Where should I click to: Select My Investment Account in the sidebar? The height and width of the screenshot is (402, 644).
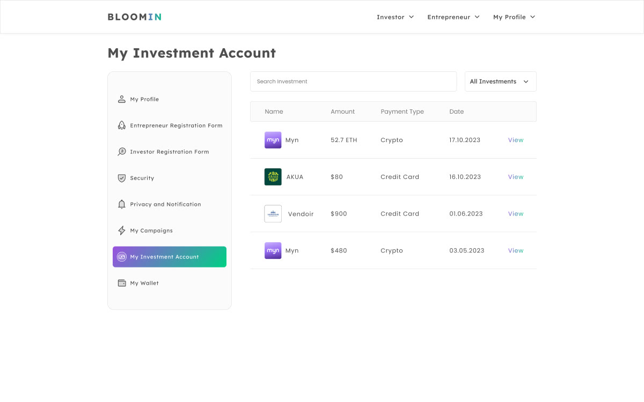(x=170, y=257)
